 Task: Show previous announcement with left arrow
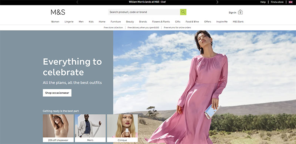(x=77, y=2)
